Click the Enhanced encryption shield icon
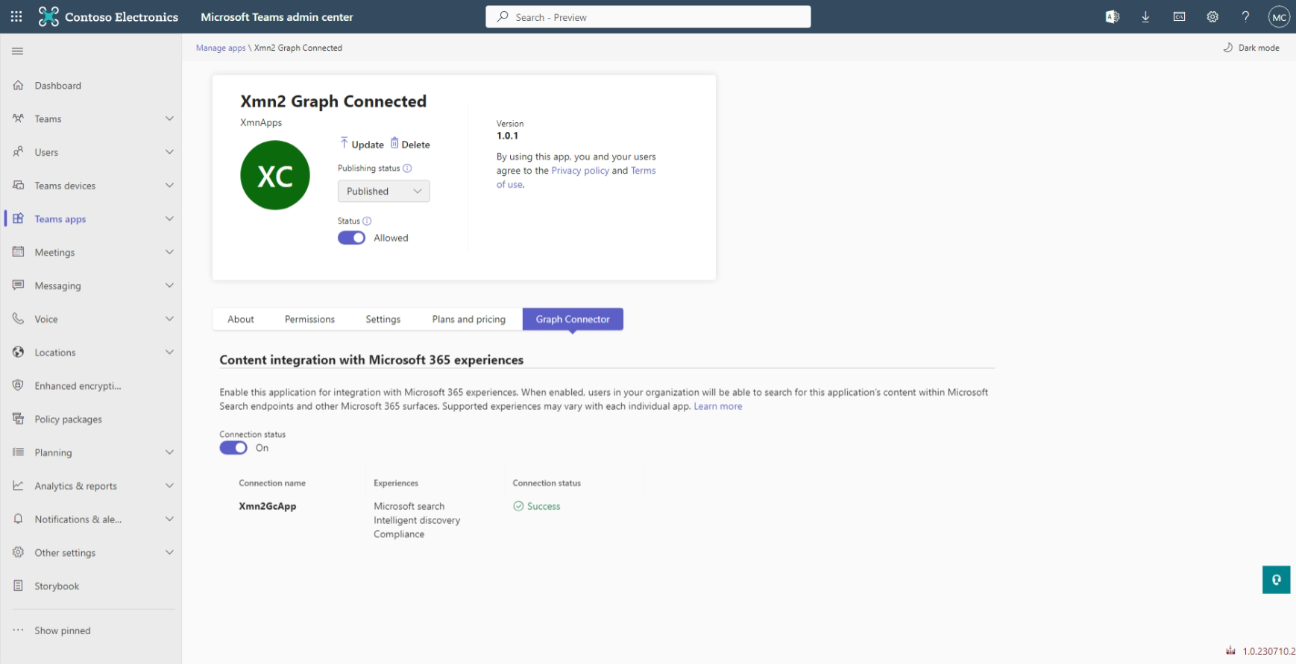 tap(19, 385)
